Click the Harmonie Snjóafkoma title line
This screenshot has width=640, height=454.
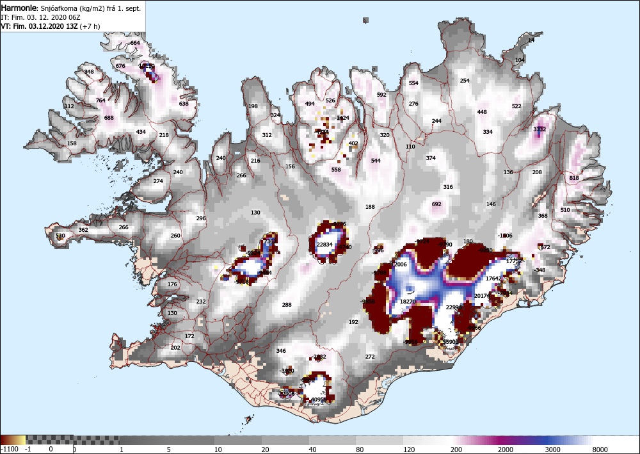pyautogui.click(x=71, y=8)
